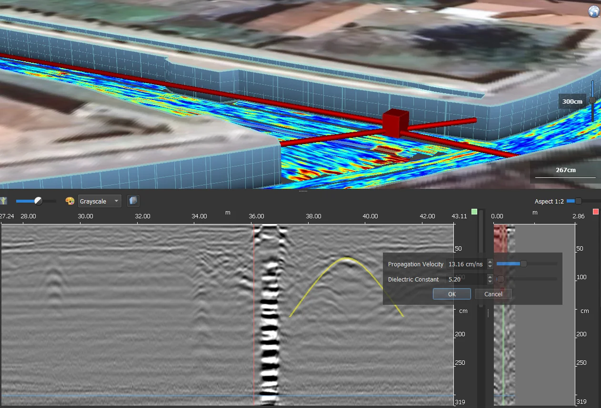The image size is (601, 408).
Task: Click OK in the velocity dialog
Action: tap(452, 294)
